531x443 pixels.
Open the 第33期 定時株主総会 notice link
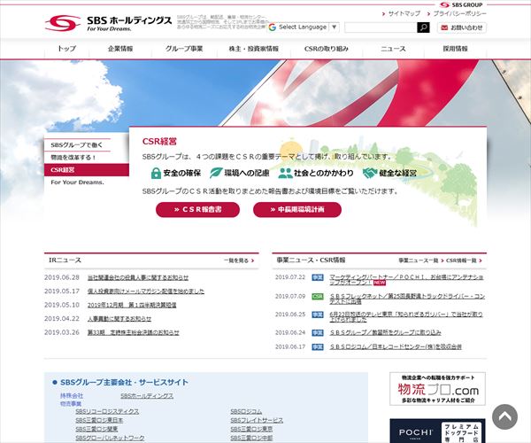pyautogui.click(x=134, y=332)
